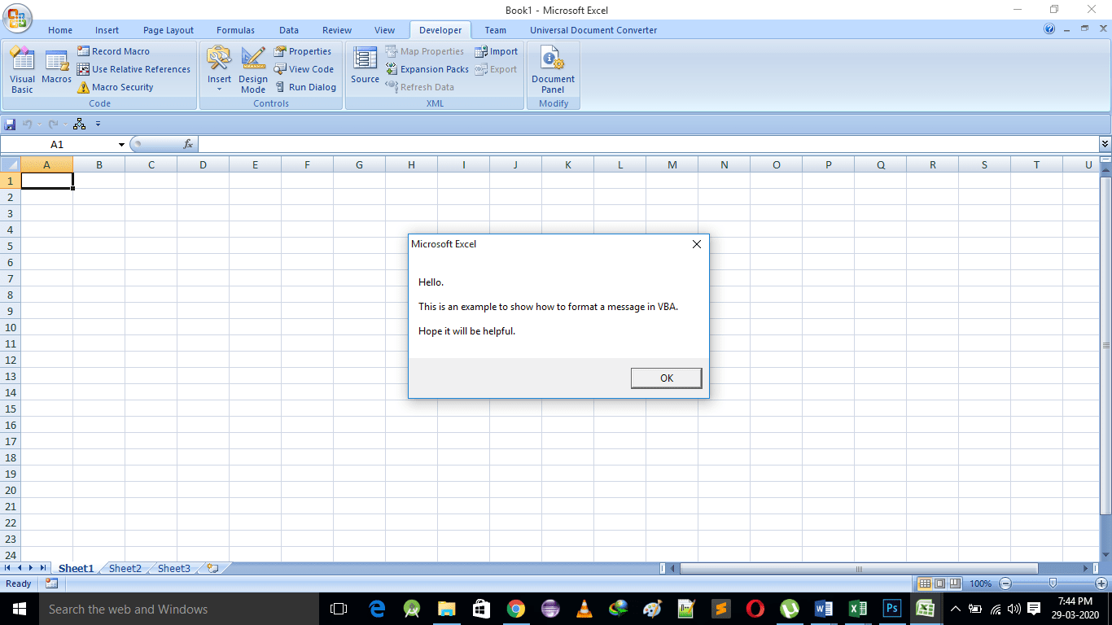Click OK in the message box
This screenshot has height=625, width=1112.
[667, 378]
